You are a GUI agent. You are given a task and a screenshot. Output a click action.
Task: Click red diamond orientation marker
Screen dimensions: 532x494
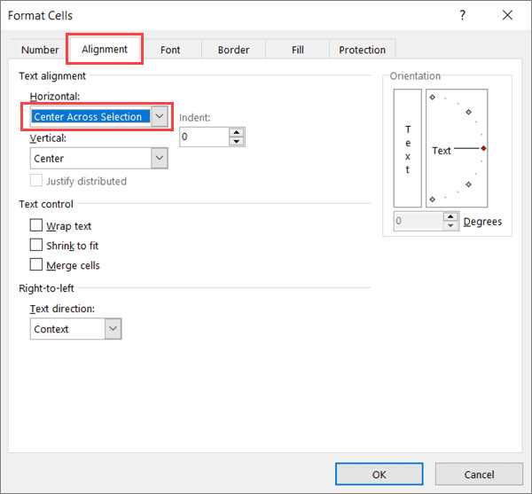483,149
